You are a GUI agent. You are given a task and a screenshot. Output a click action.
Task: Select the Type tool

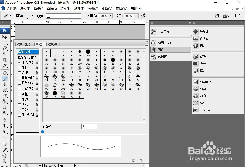[x=4, y=126]
